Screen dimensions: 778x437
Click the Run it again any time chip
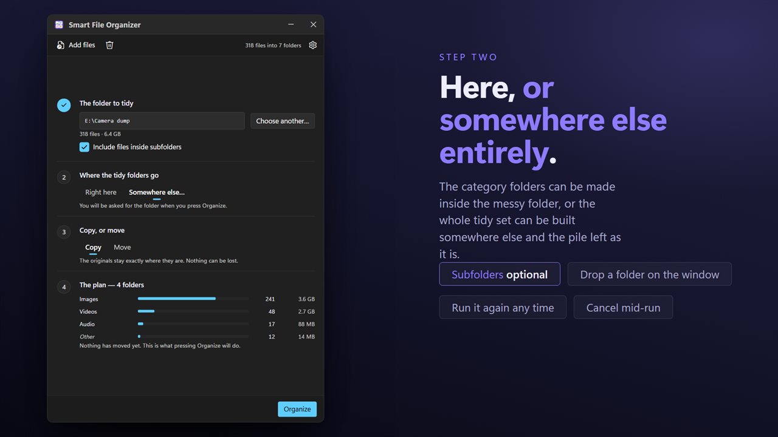503,307
